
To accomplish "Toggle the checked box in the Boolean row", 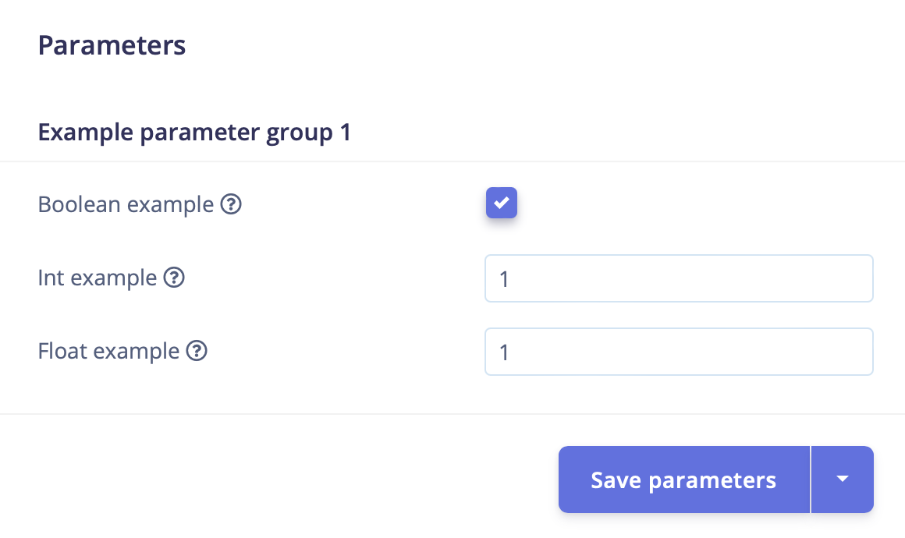I will point(502,204).
